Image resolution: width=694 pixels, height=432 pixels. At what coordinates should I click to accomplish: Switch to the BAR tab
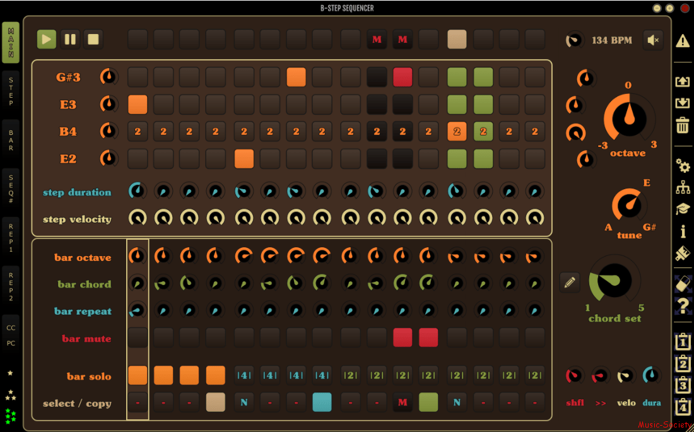[11, 140]
